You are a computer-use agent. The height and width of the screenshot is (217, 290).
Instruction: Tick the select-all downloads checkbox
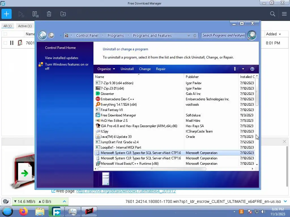tap(5, 34)
